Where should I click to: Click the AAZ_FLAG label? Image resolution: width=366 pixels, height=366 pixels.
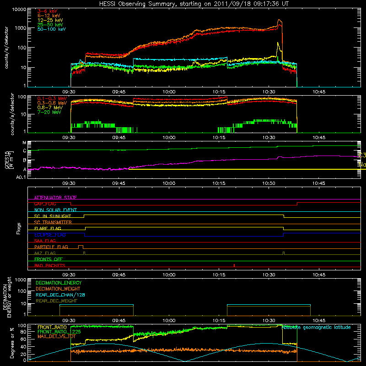pos(45,253)
